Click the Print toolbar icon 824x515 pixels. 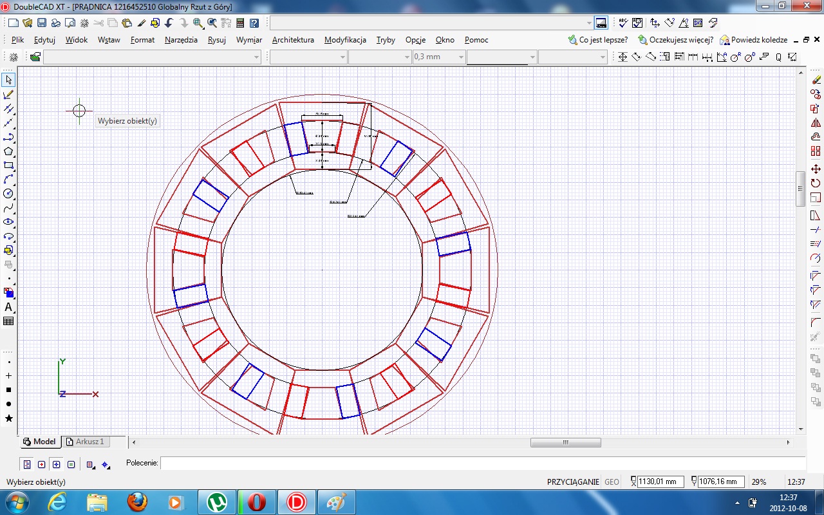point(56,23)
